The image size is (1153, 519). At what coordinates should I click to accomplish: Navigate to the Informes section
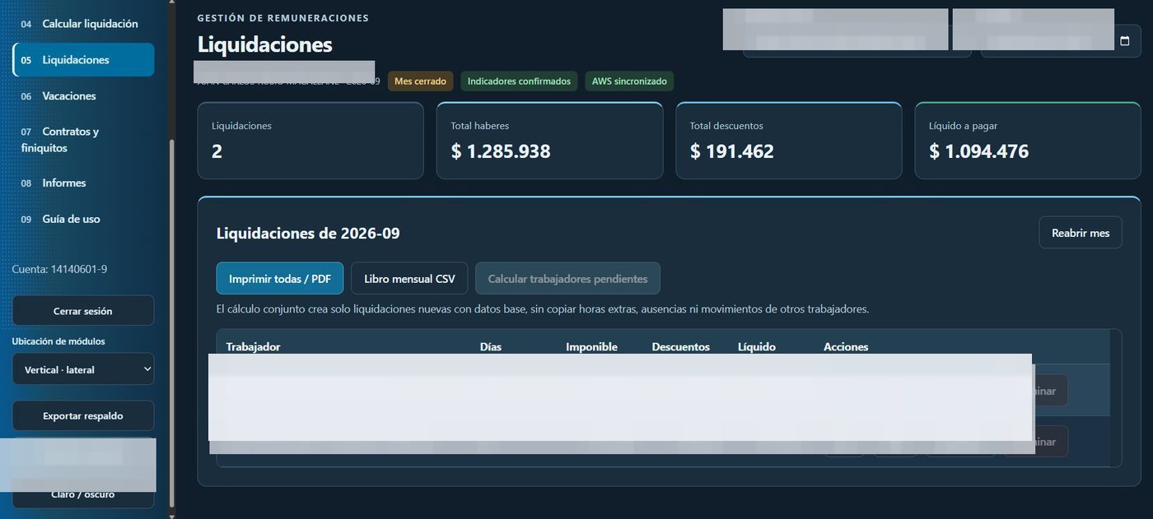click(x=83, y=183)
